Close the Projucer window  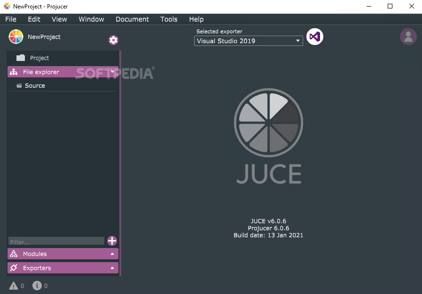click(x=412, y=6)
